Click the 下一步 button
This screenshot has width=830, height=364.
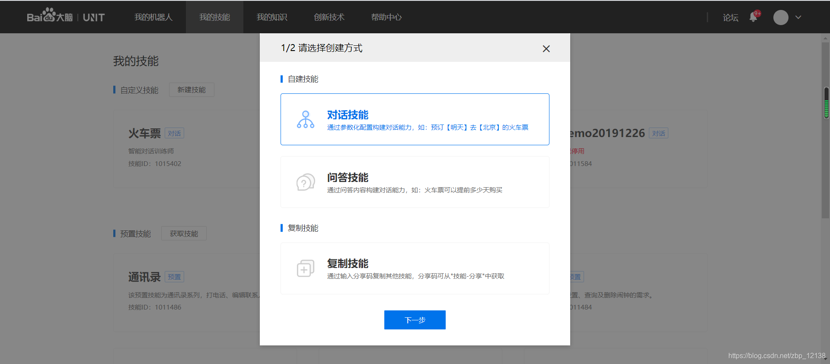tap(415, 320)
